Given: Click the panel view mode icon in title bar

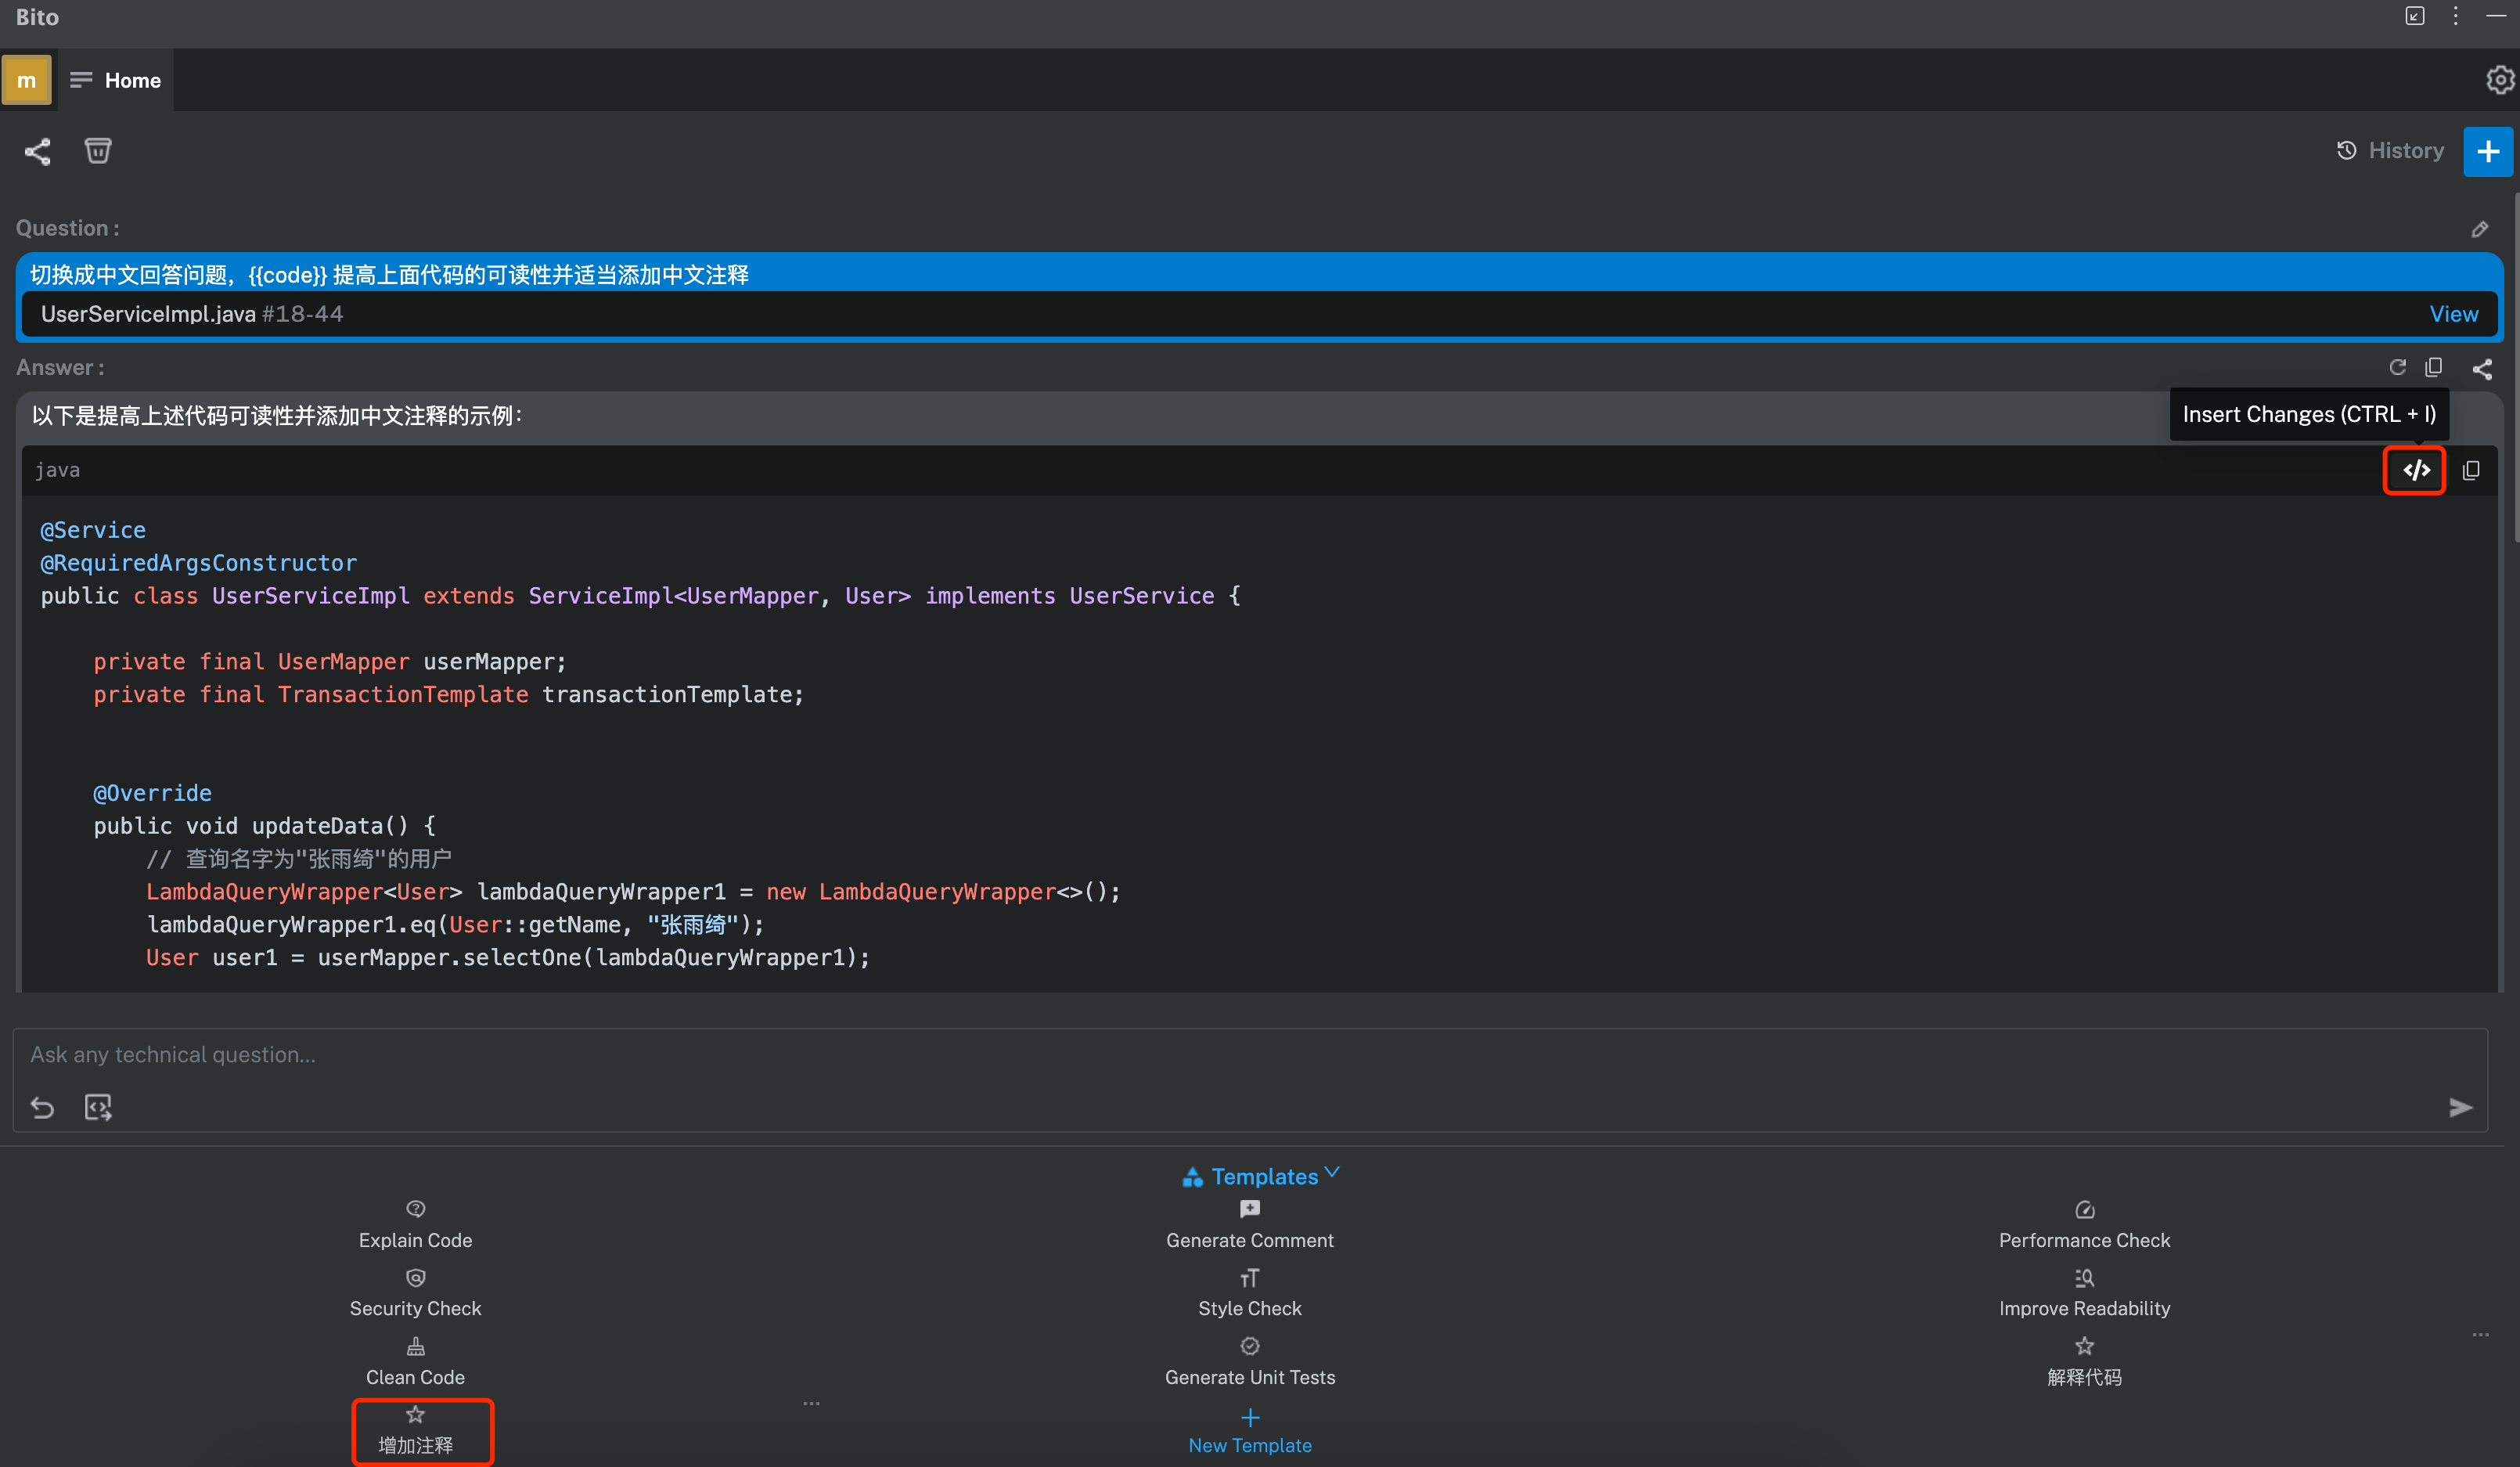Looking at the screenshot, I should (x=2414, y=16).
